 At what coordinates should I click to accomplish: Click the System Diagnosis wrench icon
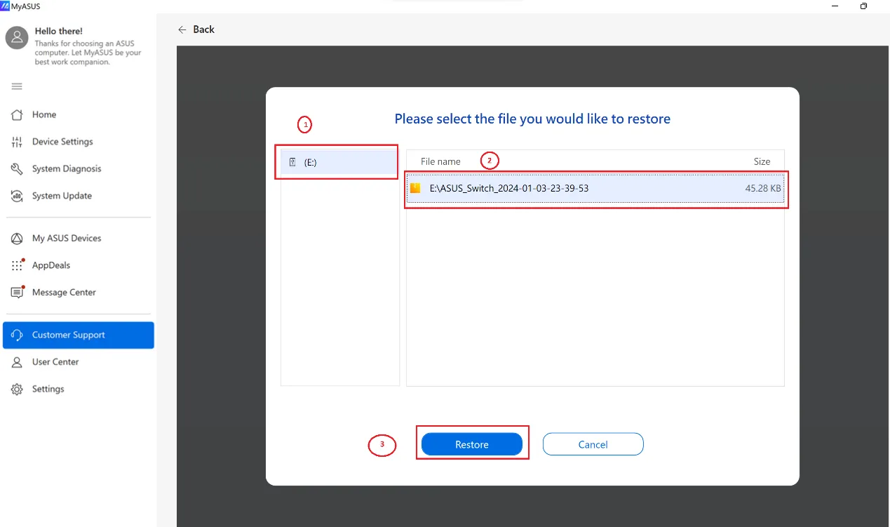[18, 169]
